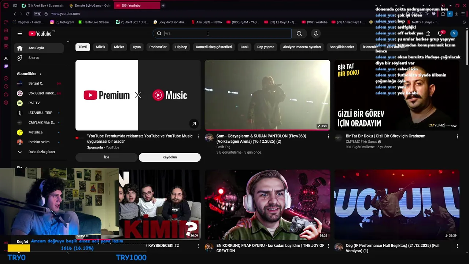The height and width of the screenshot is (264, 469).
Task: Show more bookmarks with double chevron
Action: (x=465, y=22)
